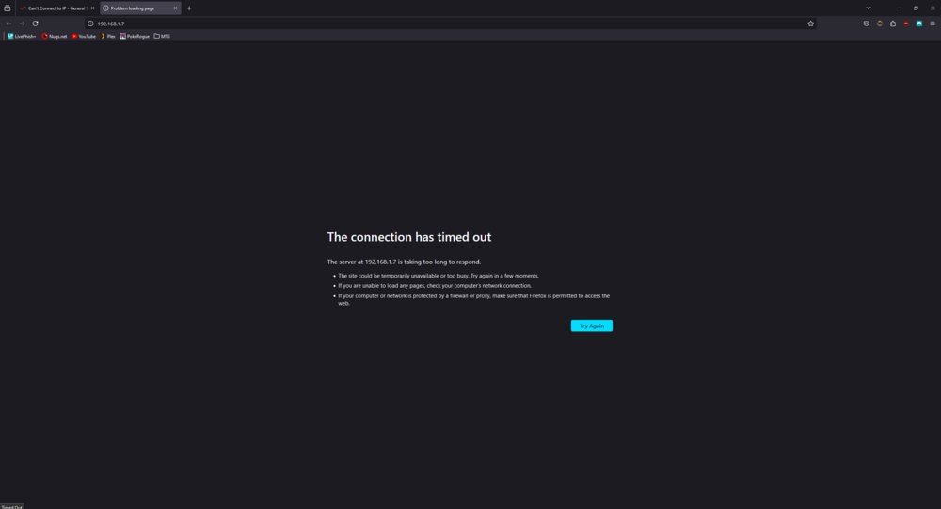Image resolution: width=941 pixels, height=509 pixels.
Task: Expand the List all tabs dropdown
Action: point(869,8)
